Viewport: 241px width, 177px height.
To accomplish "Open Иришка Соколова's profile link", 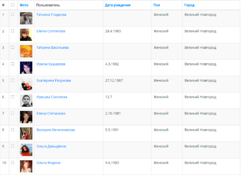I will [x=52, y=97].
